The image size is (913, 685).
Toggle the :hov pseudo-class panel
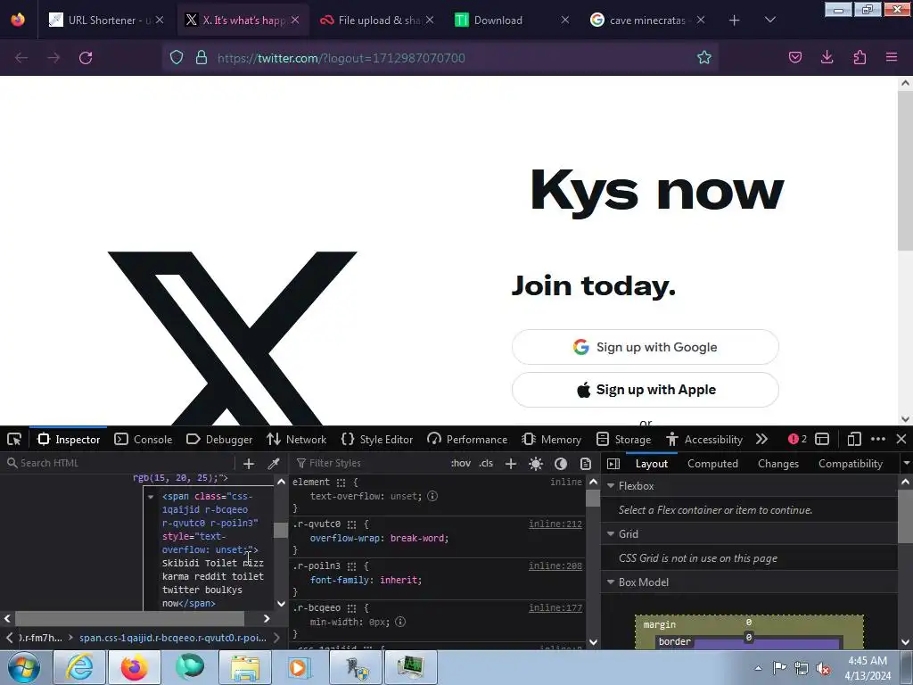pos(461,463)
